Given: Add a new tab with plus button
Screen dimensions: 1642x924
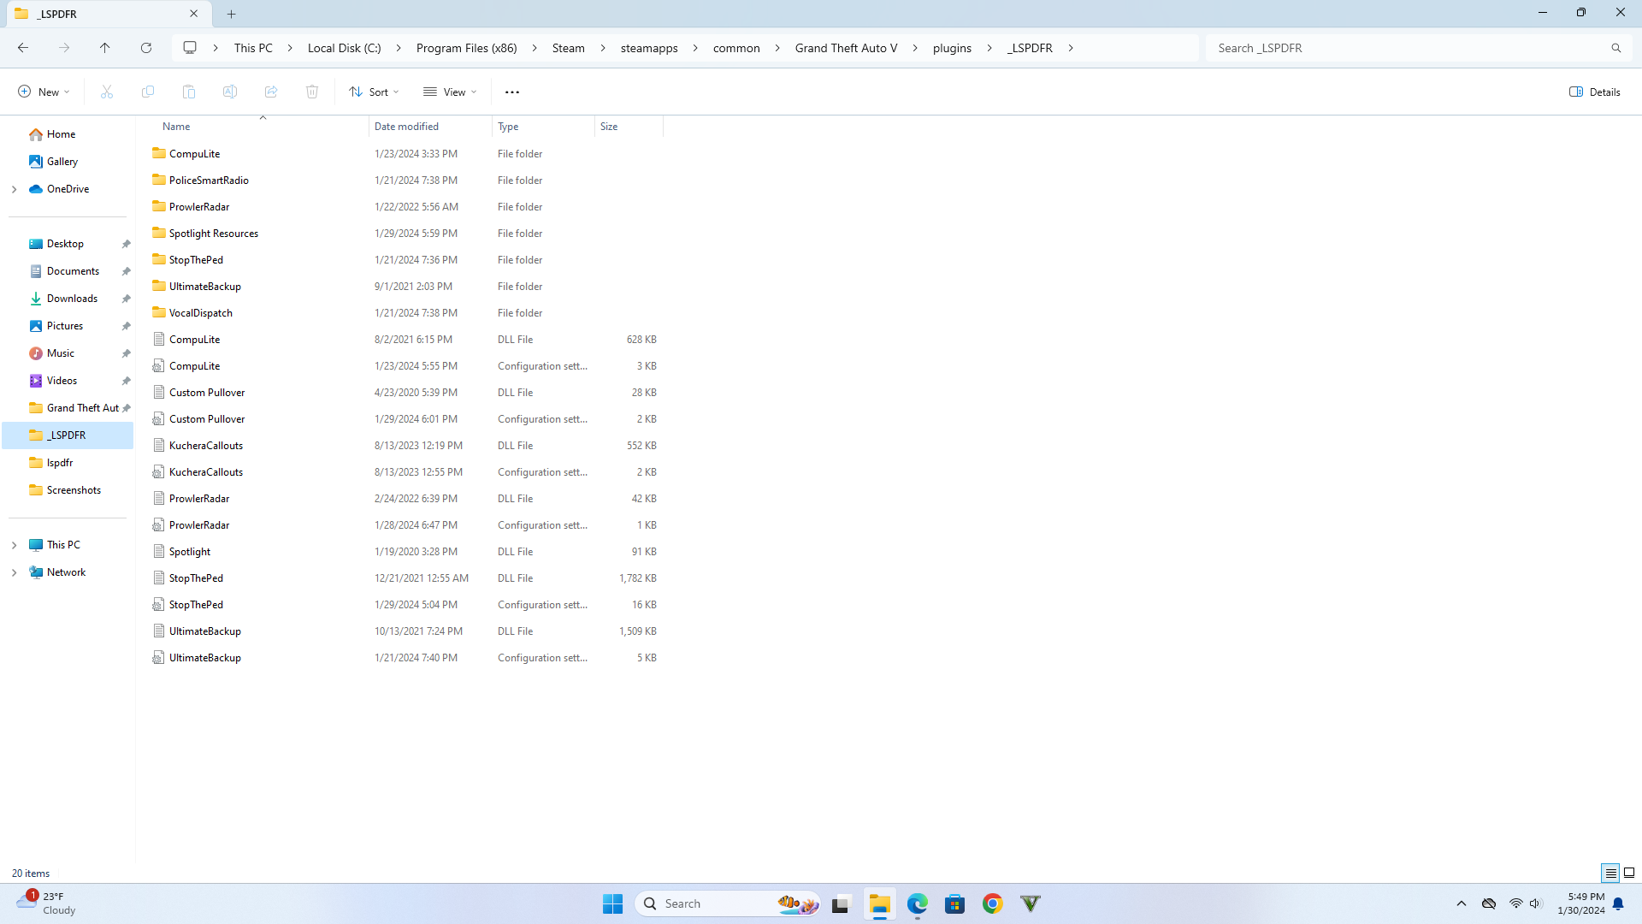Looking at the screenshot, I should pyautogui.click(x=231, y=14).
